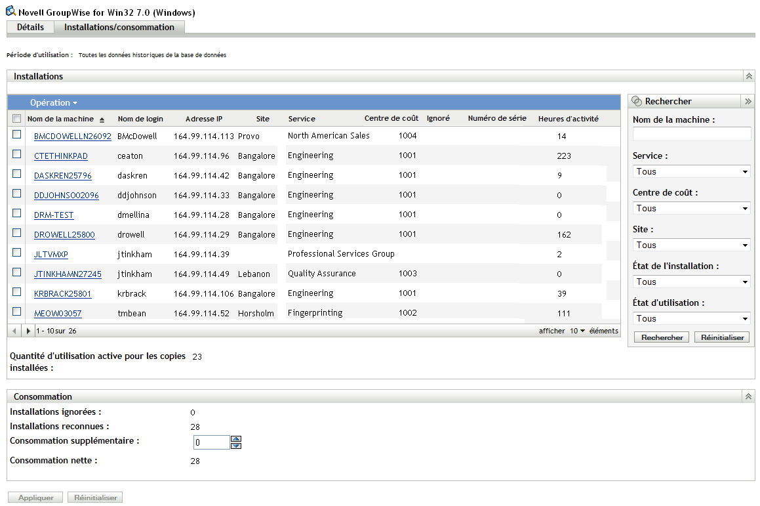Screen dimensions: 760x506
Task: Check the KRBRACK25801 row checkbox
Action: tap(17, 291)
